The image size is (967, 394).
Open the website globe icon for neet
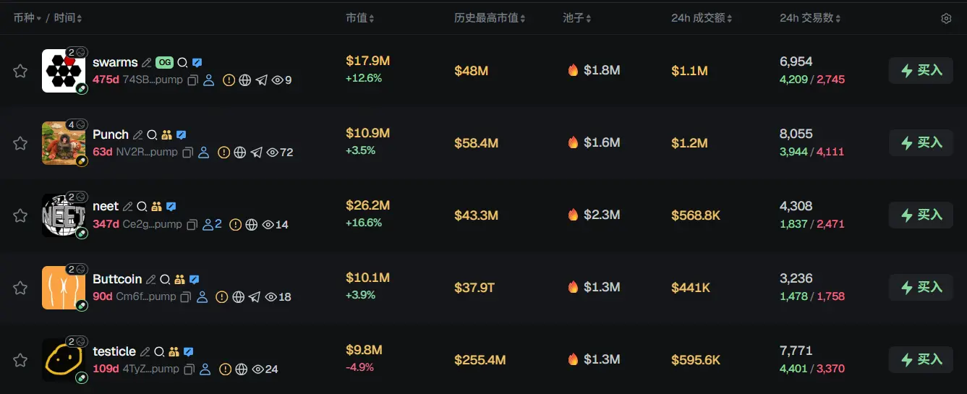(252, 225)
